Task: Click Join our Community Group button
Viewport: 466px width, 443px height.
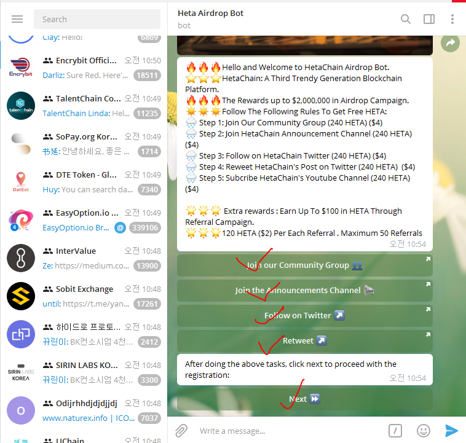Action: pos(305,265)
